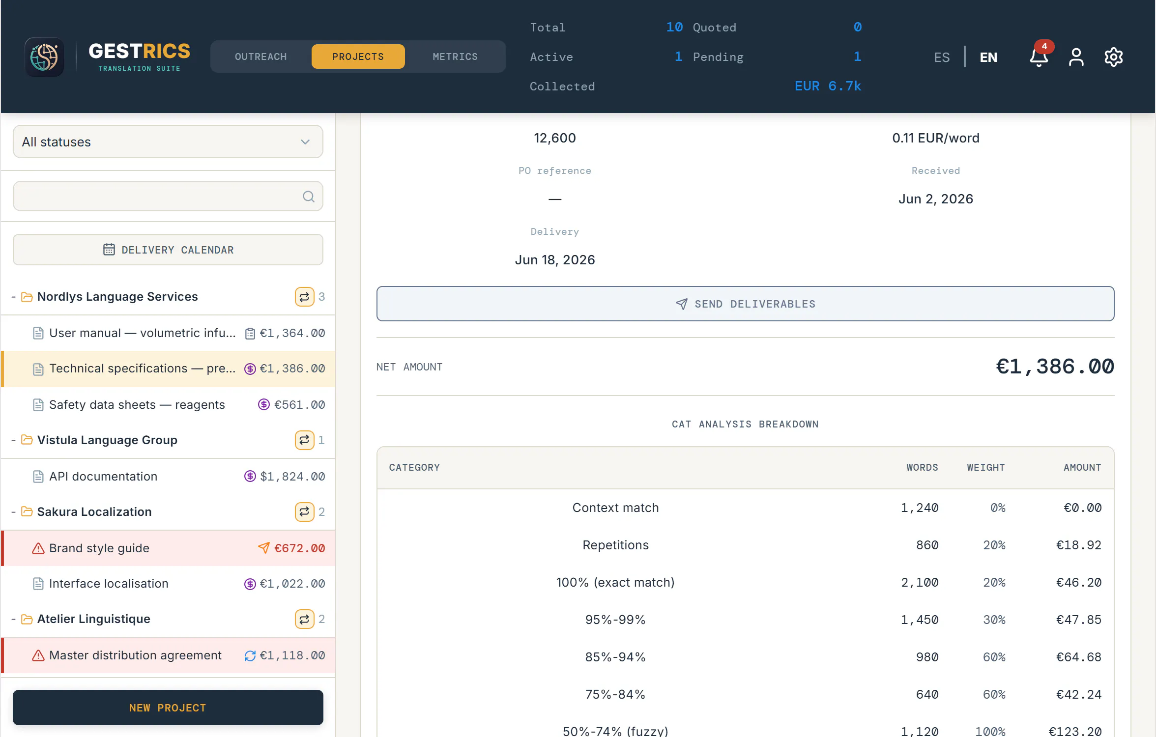Click the swap icon beside Atelier Linguistique
Viewport: 1156px width, 737px height.
[x=304, y=619]
